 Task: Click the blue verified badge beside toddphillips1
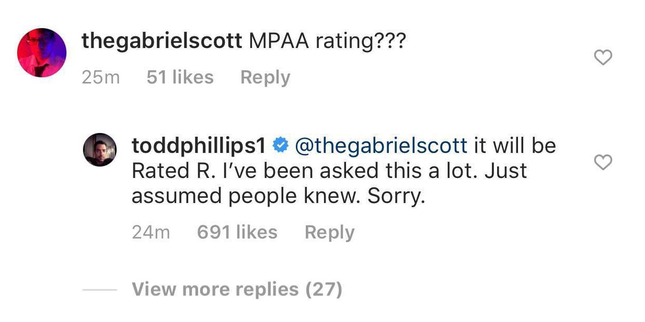click(x=281, y=146)
